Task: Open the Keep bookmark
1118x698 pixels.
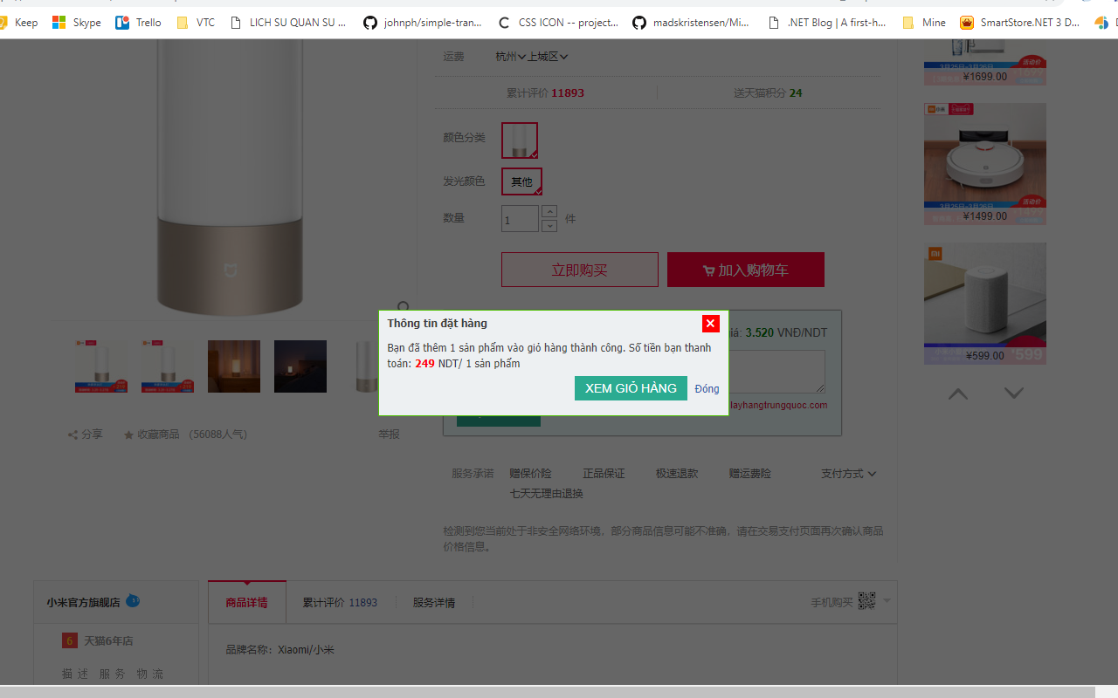Action: pos(18,23)
